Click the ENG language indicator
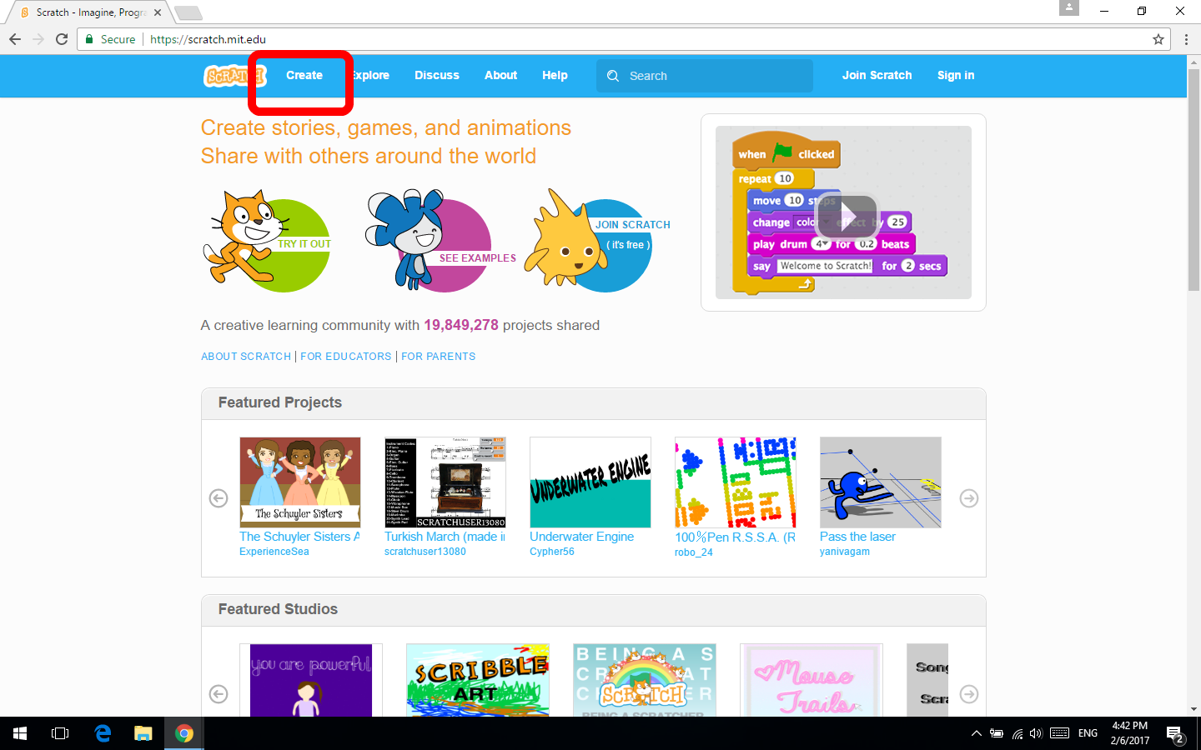The height and width of the screenshot is (750, 1201). 1088,733
